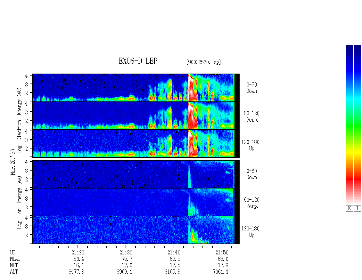This screenshot has height=280, width=362.
Task: Click the ALT value 8105.8
Action: tap(172, 272)
